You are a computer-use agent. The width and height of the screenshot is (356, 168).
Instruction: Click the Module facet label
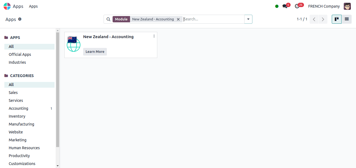[121, 19]
